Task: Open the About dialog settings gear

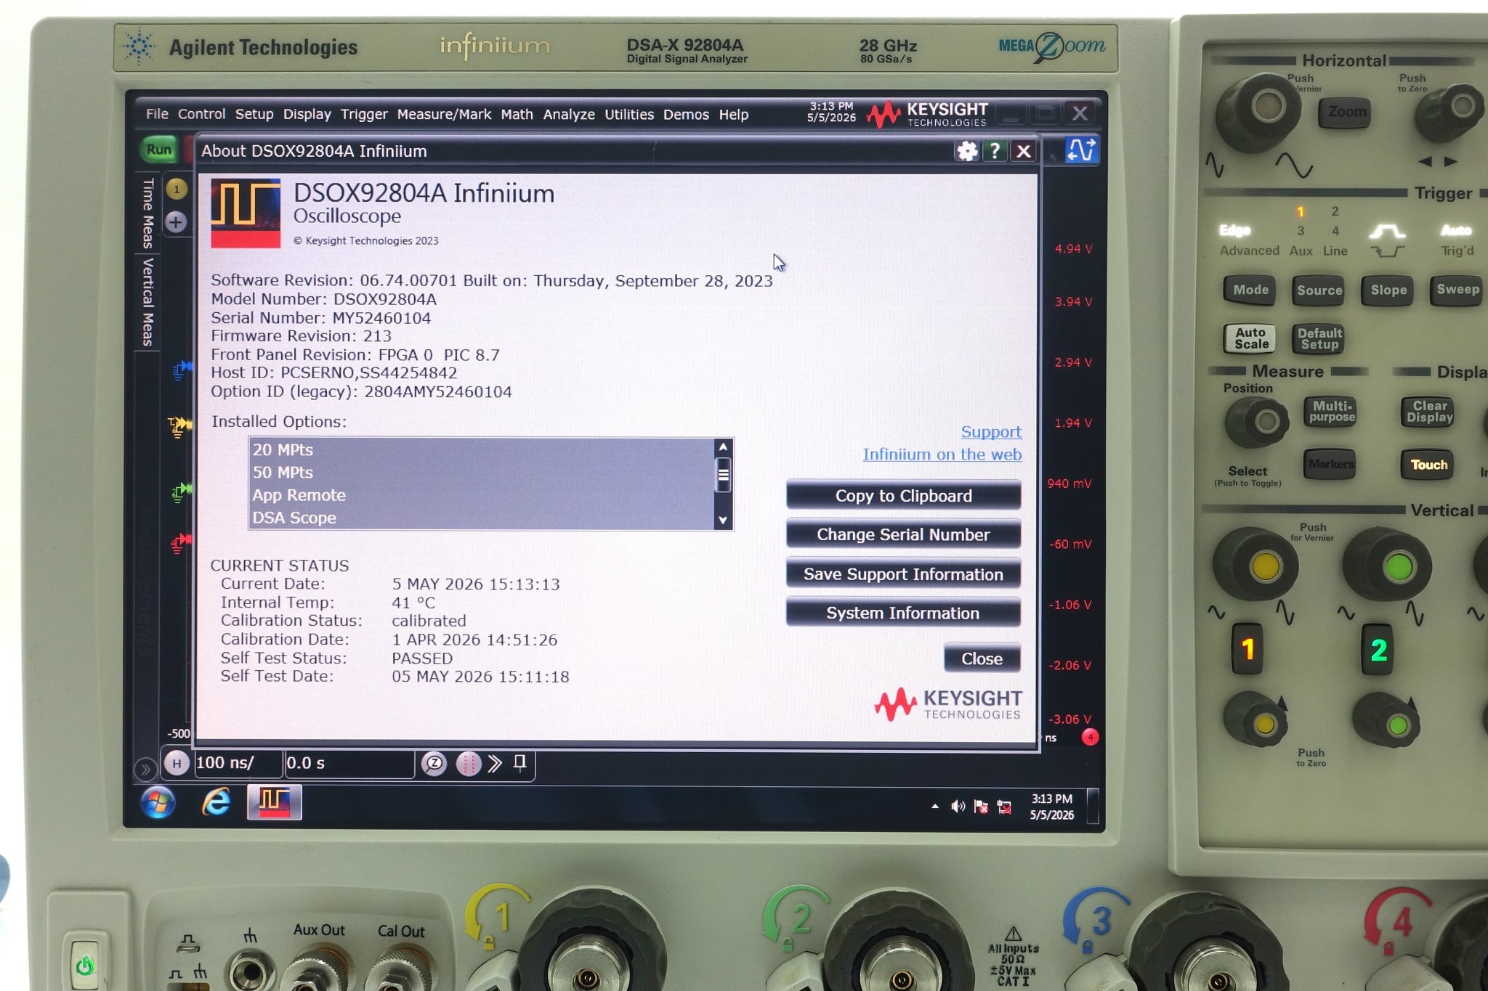Action: [967, 151]
